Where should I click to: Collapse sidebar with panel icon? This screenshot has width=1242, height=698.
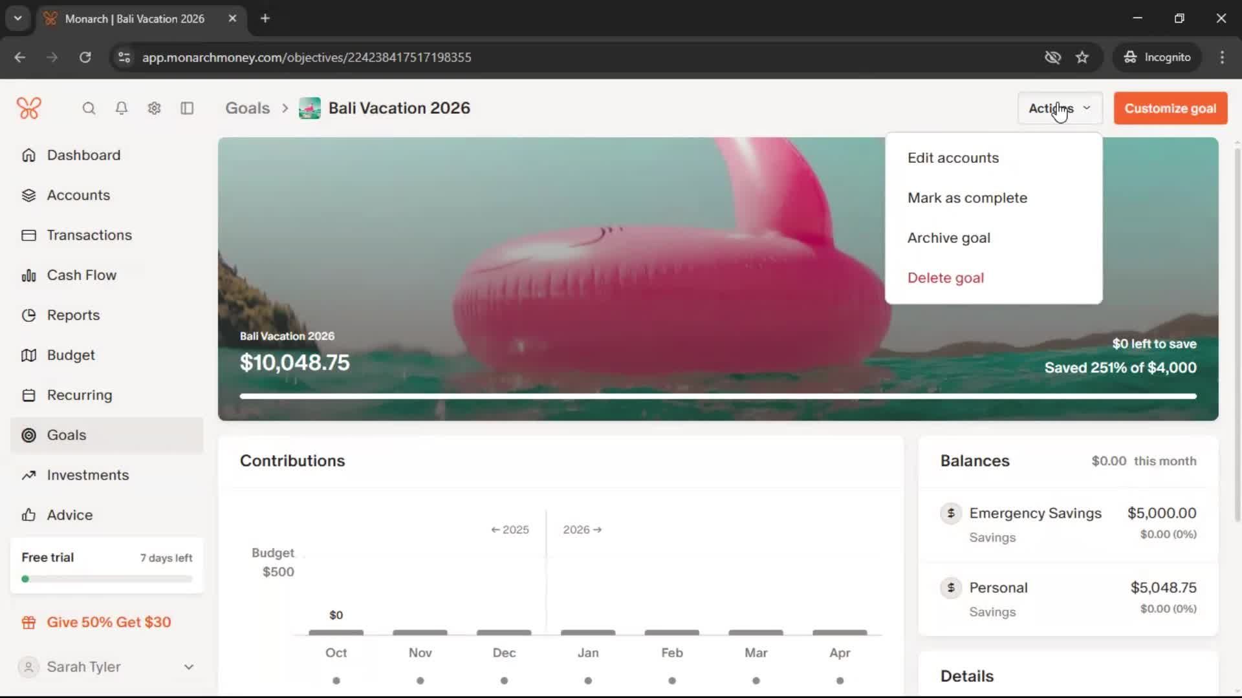click(187, 108)
